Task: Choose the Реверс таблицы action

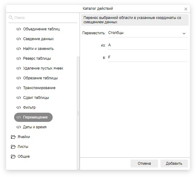Action: coord(37,58)
